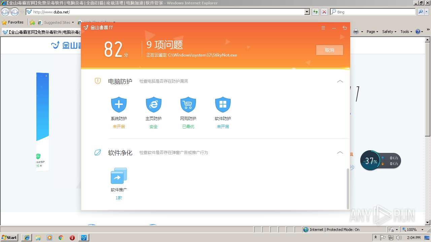Collapse the 电脑防护 section chevron
The image size is (431, 242).
340,81
